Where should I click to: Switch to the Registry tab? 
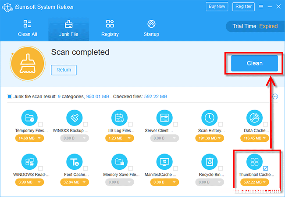pyautogui.click(x=110, y=29)
